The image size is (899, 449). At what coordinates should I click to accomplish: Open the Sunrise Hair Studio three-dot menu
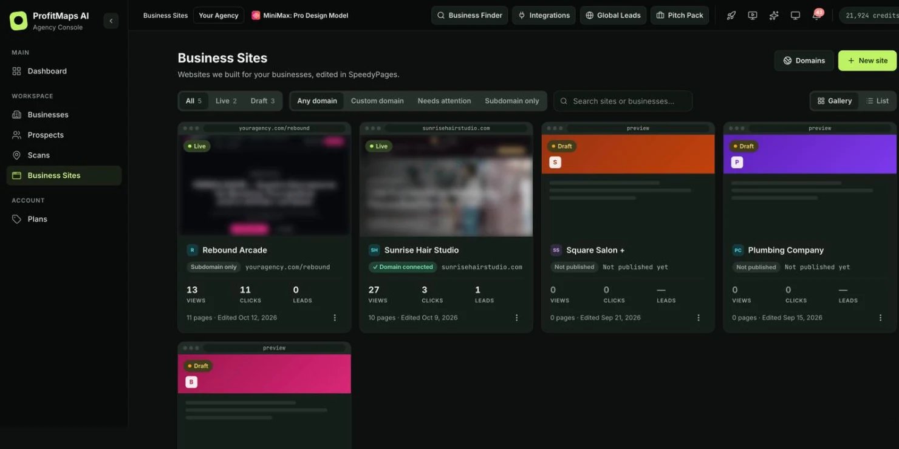(x=517, y=317)
